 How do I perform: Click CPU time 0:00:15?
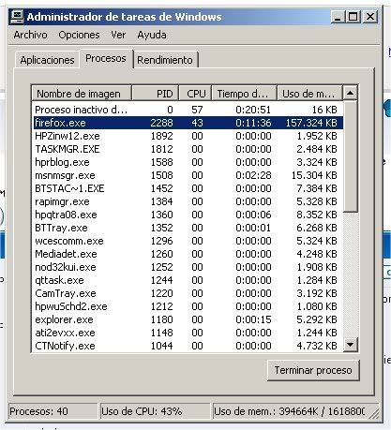(253, 319)
